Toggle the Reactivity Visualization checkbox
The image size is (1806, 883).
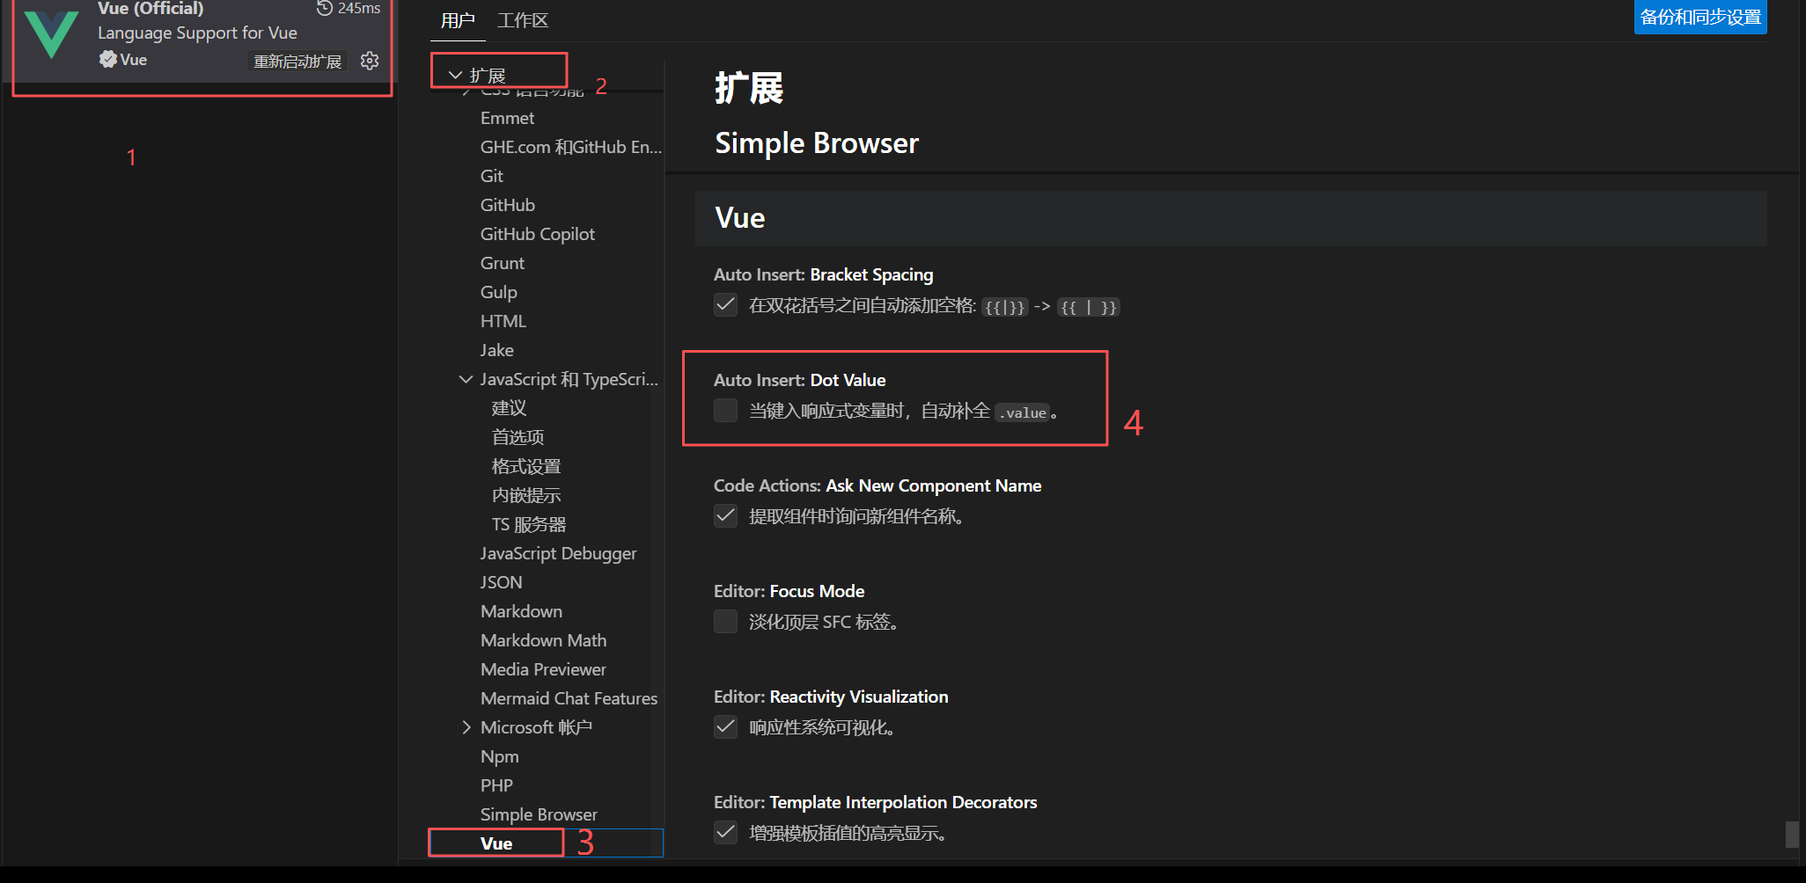point(725,727)
